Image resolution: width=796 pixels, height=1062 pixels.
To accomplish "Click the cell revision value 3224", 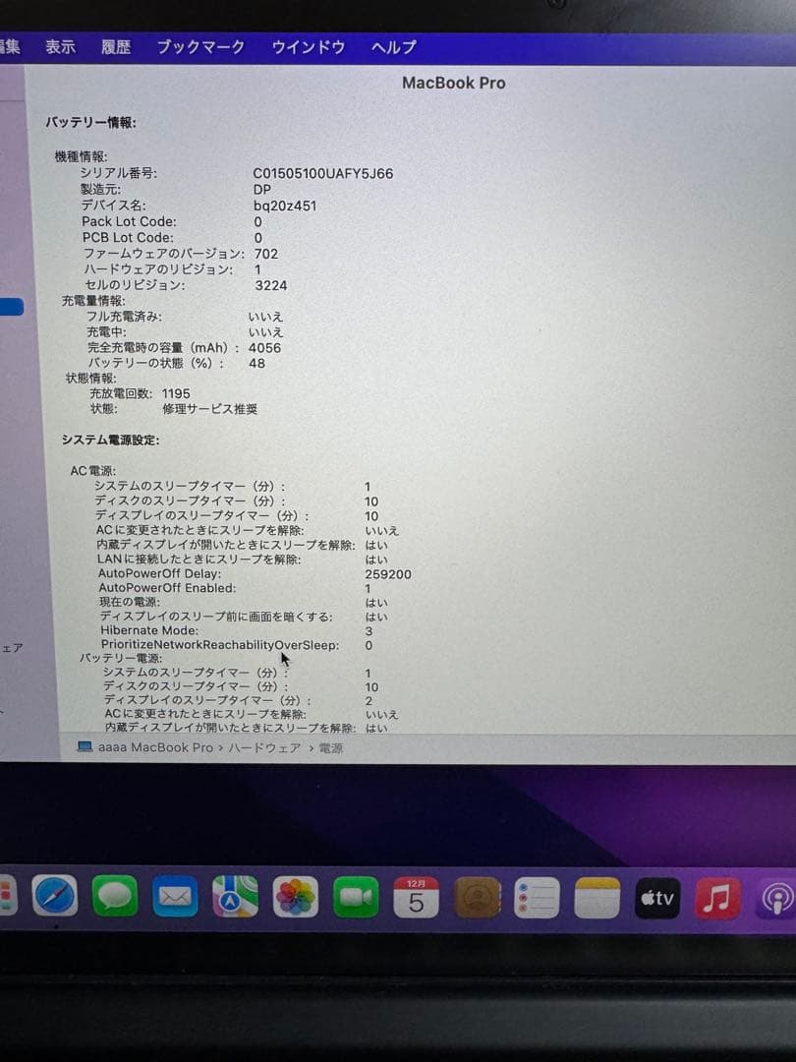I will point(271,285).
